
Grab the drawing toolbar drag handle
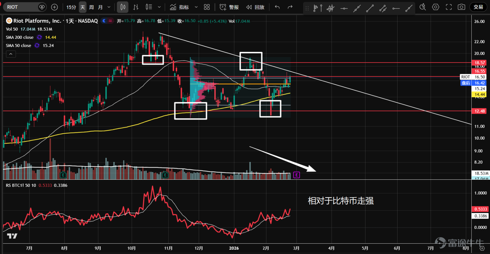point(307,8)
